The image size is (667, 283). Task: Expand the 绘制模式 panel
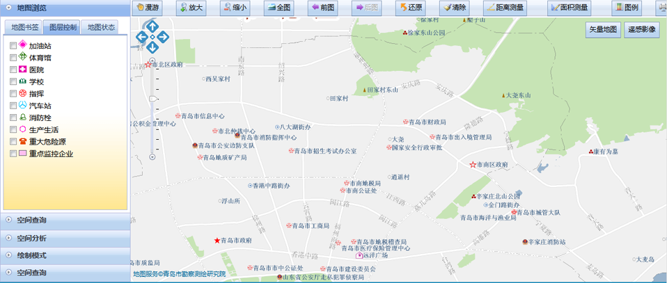click(65, 255)
